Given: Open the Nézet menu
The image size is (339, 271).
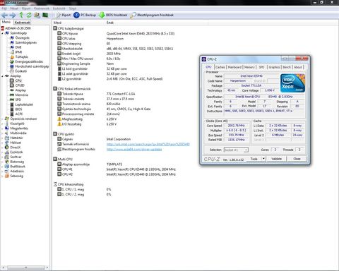Looking at the screenshot, I should (14, 8).
